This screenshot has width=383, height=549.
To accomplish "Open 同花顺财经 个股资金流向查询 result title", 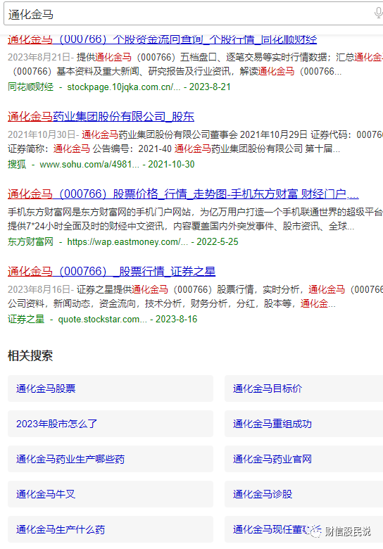I will tap(162, 39).
